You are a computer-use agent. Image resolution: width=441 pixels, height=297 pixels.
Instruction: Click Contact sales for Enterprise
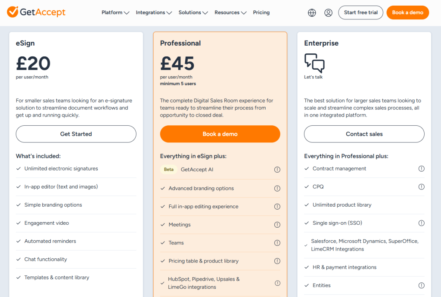364,134
